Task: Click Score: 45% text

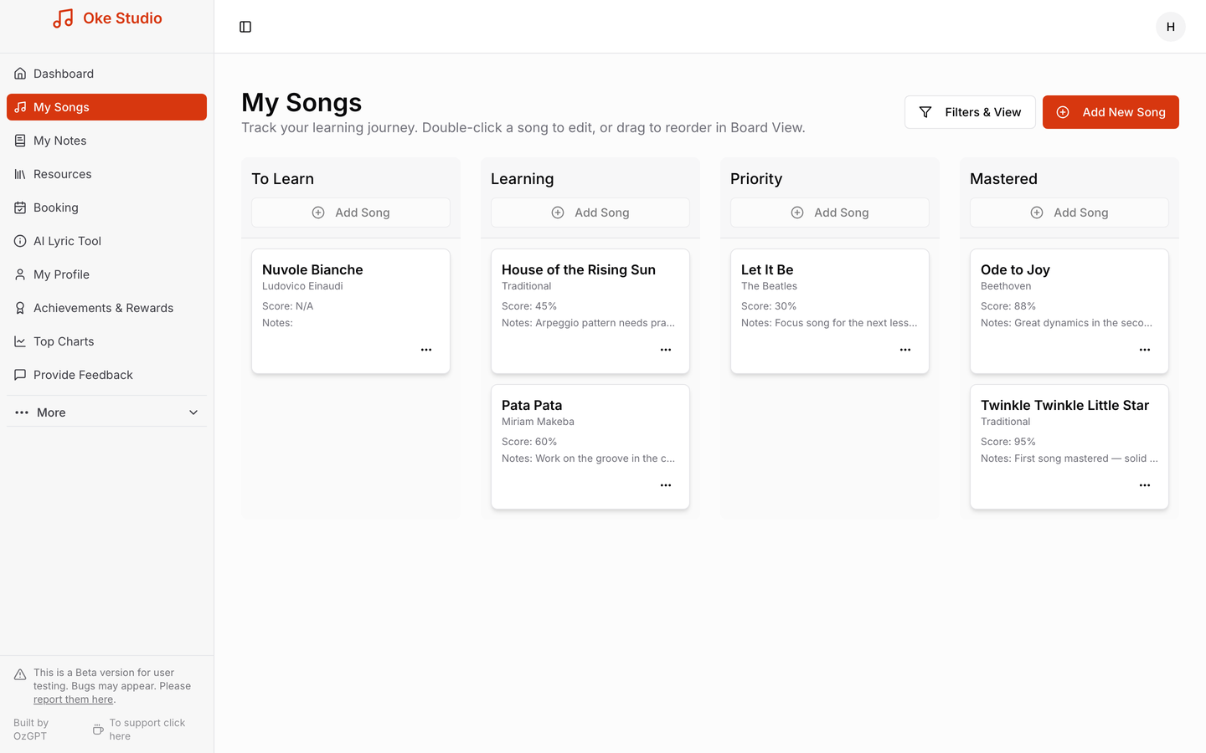Action: pyautogui.click(x=529, y=306)
